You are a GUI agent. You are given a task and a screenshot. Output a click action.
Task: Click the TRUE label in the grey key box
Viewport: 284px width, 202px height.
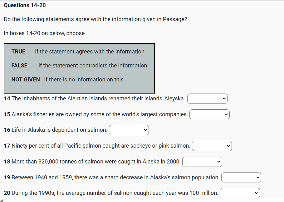point(18,52)
